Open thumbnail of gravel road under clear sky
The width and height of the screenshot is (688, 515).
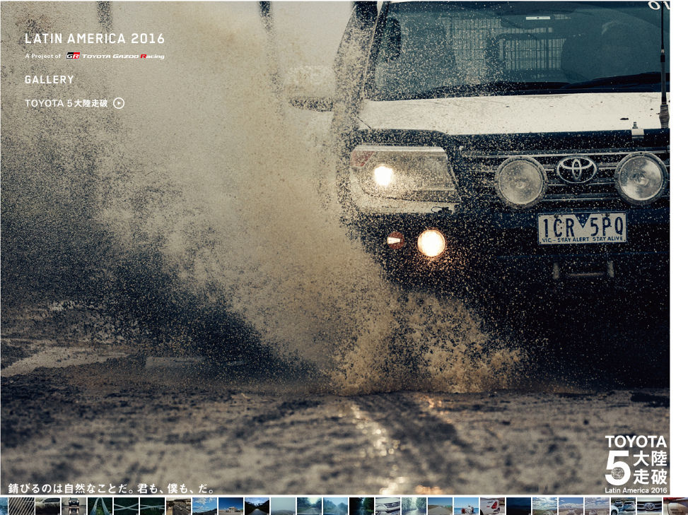(440, 507)
